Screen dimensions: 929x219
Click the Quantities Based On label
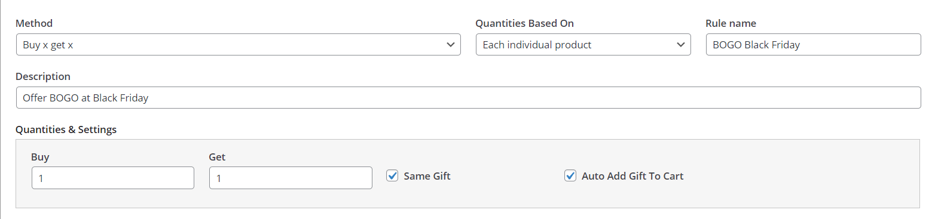click(x=525, y=23)
